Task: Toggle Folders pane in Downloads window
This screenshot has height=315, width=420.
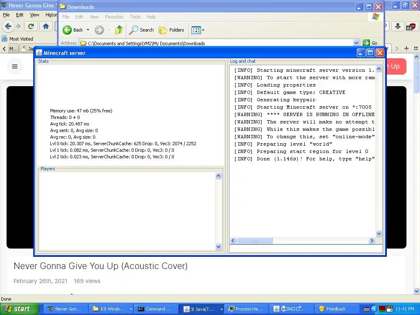Action: click(171, 30)
